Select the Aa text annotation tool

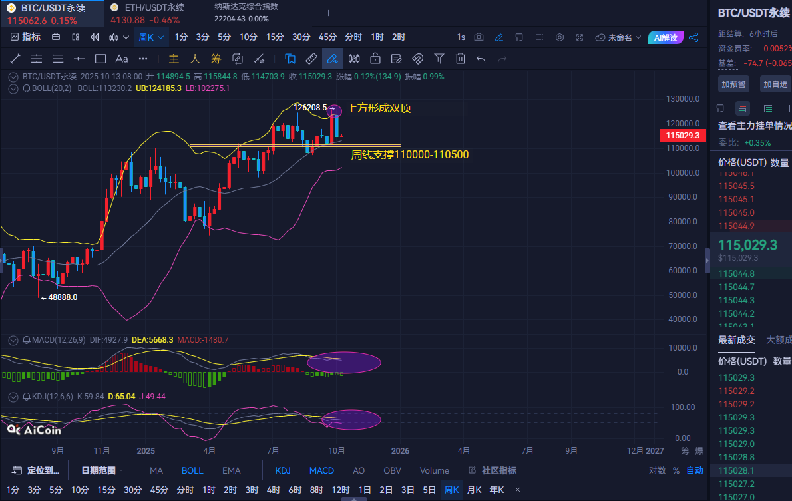click(122, 59)
